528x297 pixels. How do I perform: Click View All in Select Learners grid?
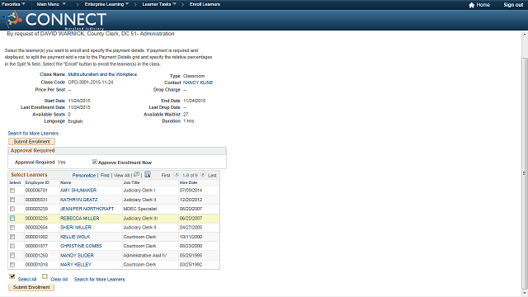(x=121, y=176)
